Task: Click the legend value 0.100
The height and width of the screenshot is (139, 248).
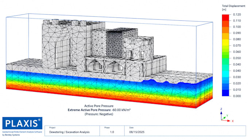Action: (237, 27)
